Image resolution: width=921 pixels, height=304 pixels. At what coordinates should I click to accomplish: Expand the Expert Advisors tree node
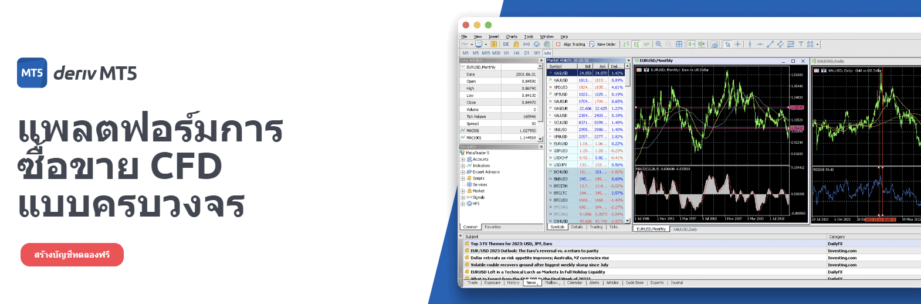(x=463, y=172)
